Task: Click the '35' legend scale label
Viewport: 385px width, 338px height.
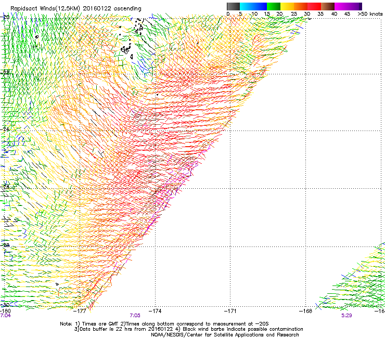Action: point(320,14)
